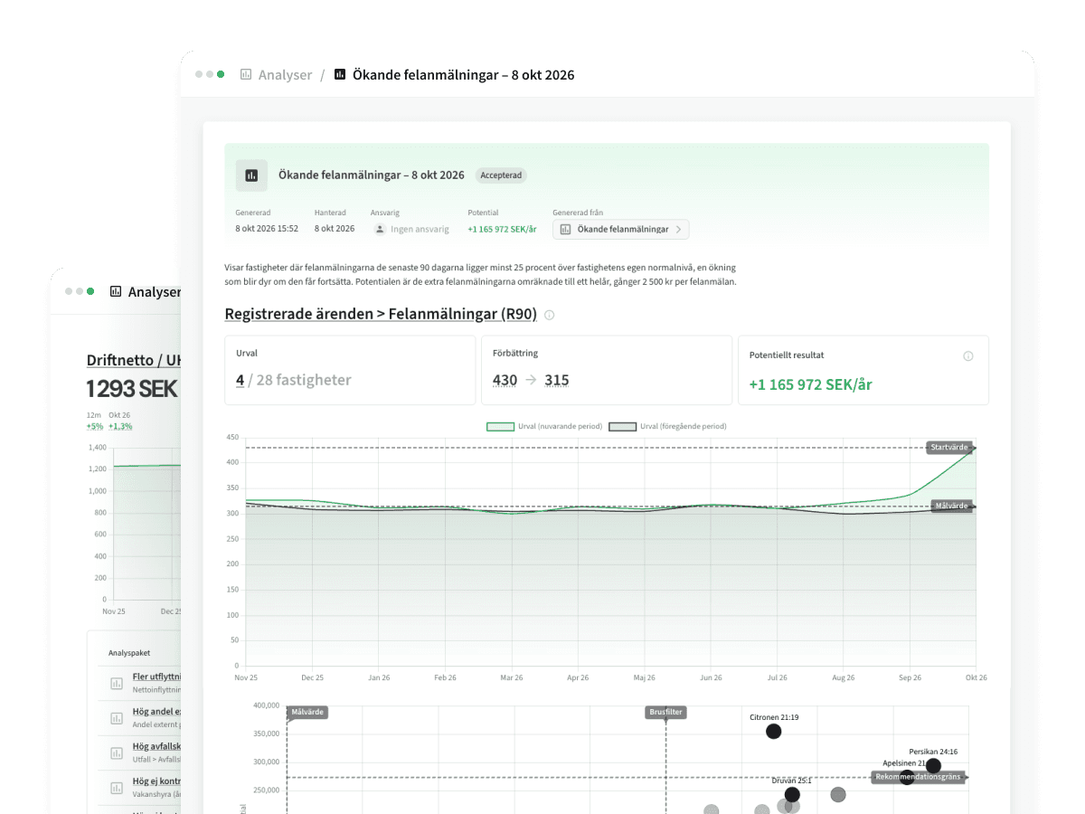Toggle Urval (föregående period) legend series
This screenshot has height=814, width=1085.
point(667,426)
